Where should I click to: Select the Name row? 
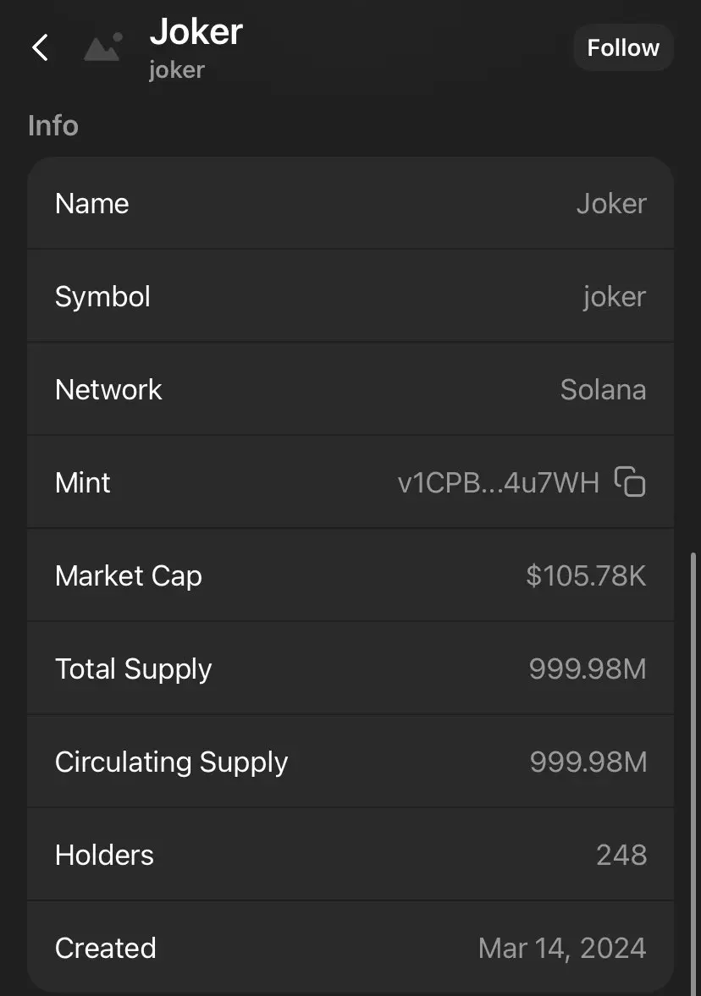click(x=350, y=204)
